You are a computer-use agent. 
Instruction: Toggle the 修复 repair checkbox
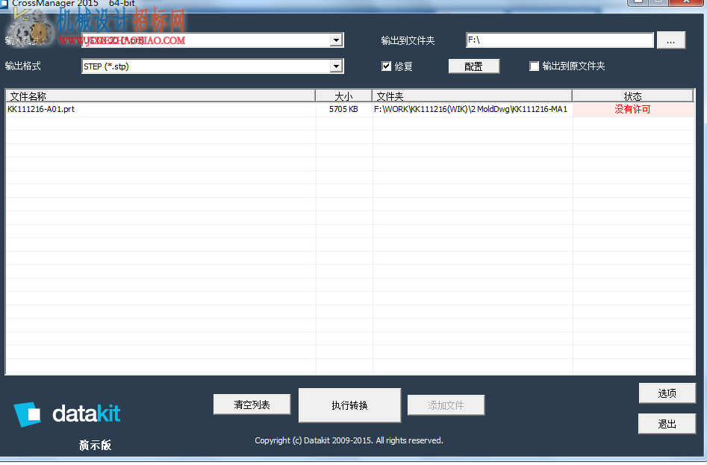pos(386,66)
